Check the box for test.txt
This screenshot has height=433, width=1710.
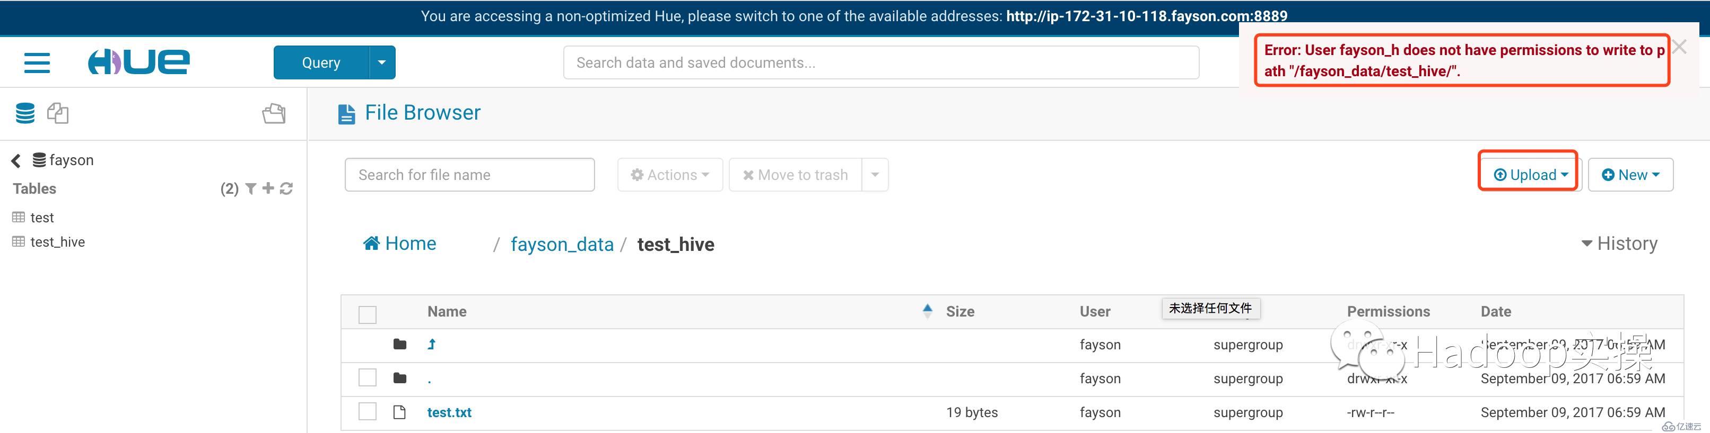[x=367, y=412]
